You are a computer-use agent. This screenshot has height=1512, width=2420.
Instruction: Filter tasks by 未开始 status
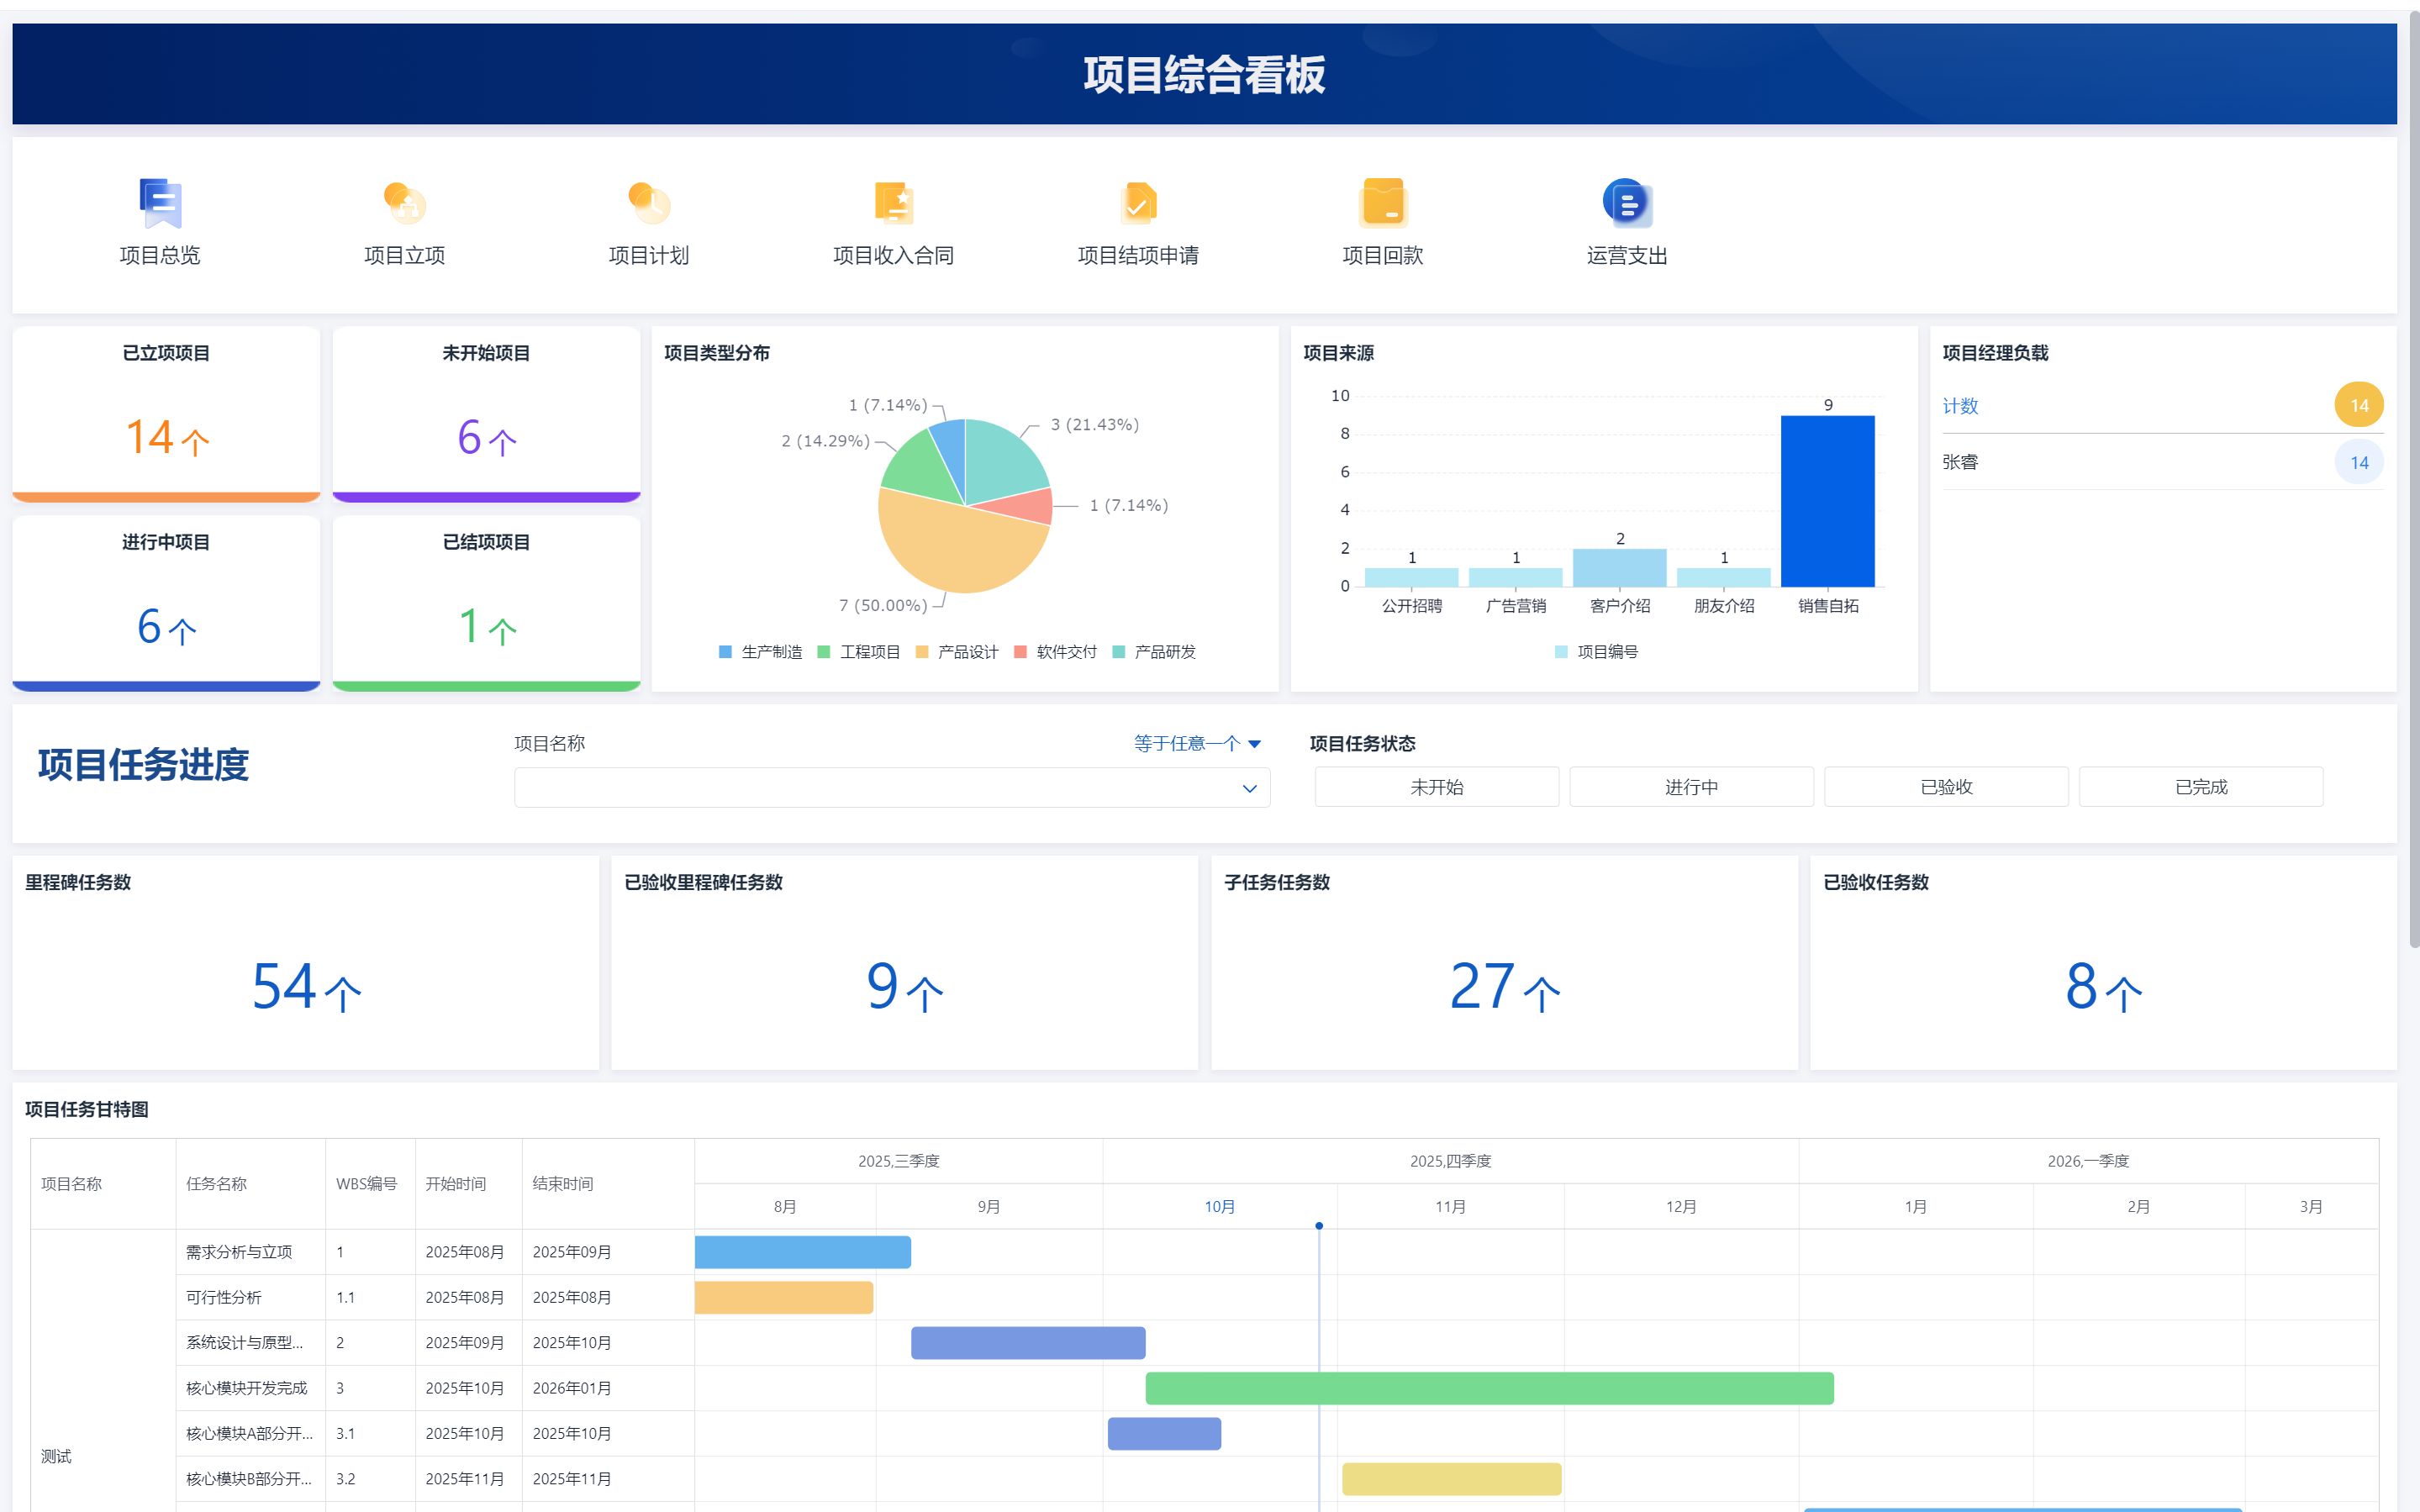1436,787
